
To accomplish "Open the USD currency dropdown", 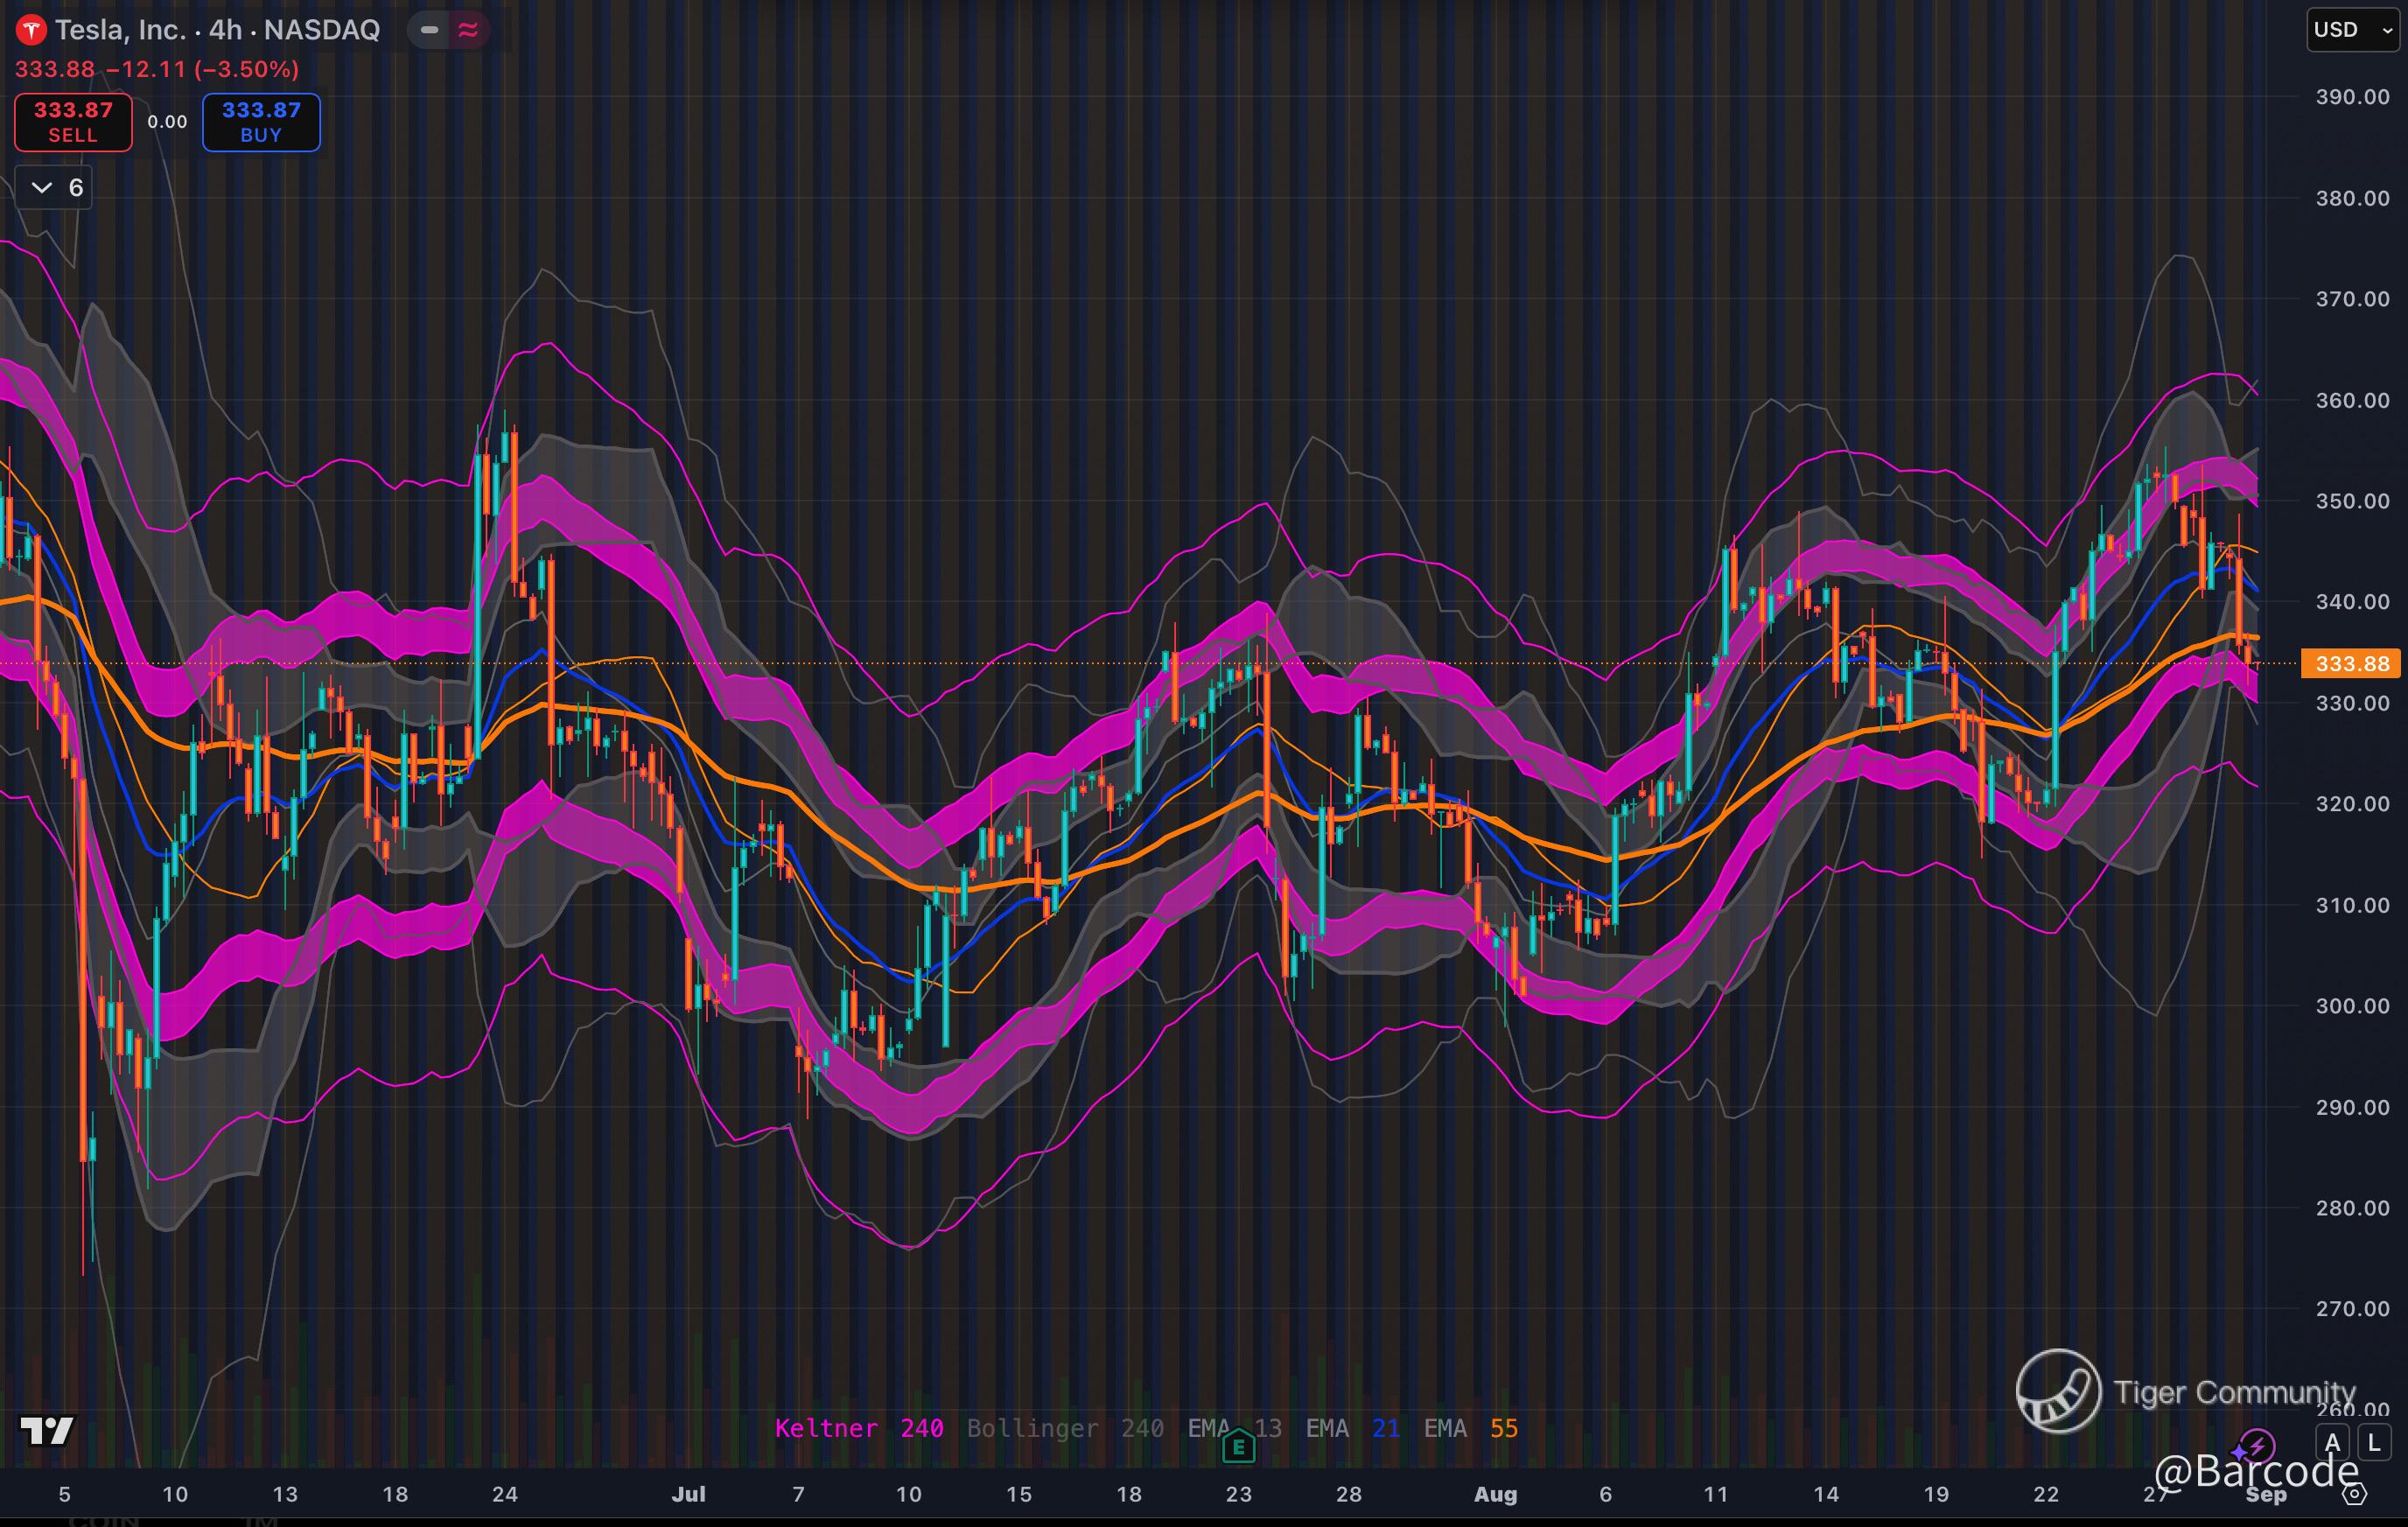I will pyautogui.click(x=2351, y=30).
